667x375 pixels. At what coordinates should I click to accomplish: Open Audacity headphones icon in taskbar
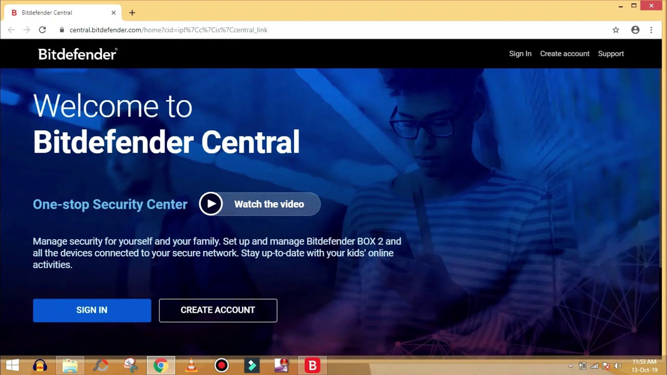click(x=40, y=366)
